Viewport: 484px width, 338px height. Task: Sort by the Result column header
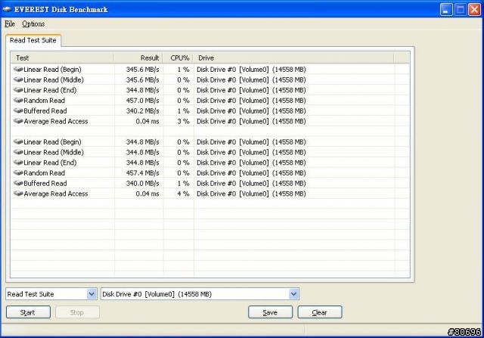138,57
